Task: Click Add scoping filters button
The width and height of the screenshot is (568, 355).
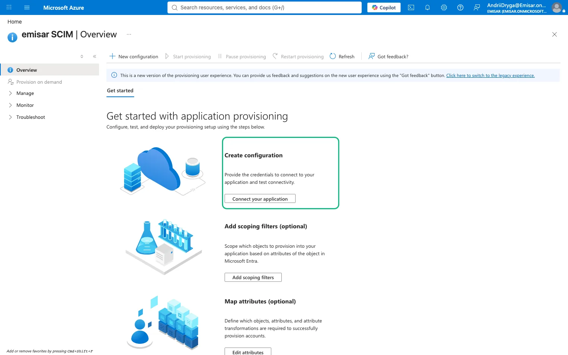Action: [253, 277]
